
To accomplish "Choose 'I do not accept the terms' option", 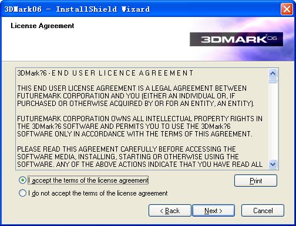I will coord(22,193).
